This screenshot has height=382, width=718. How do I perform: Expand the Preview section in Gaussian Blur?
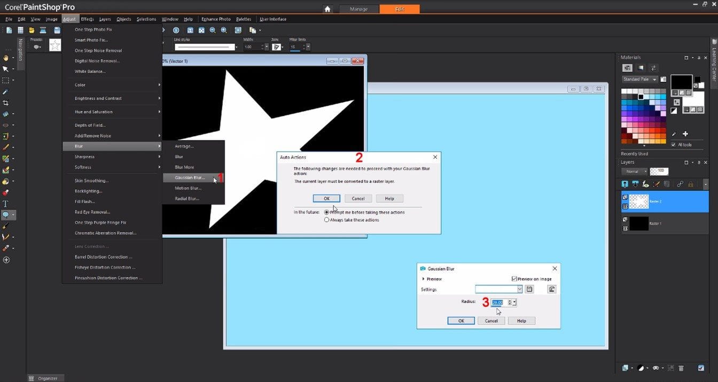(x=424, y=279)
